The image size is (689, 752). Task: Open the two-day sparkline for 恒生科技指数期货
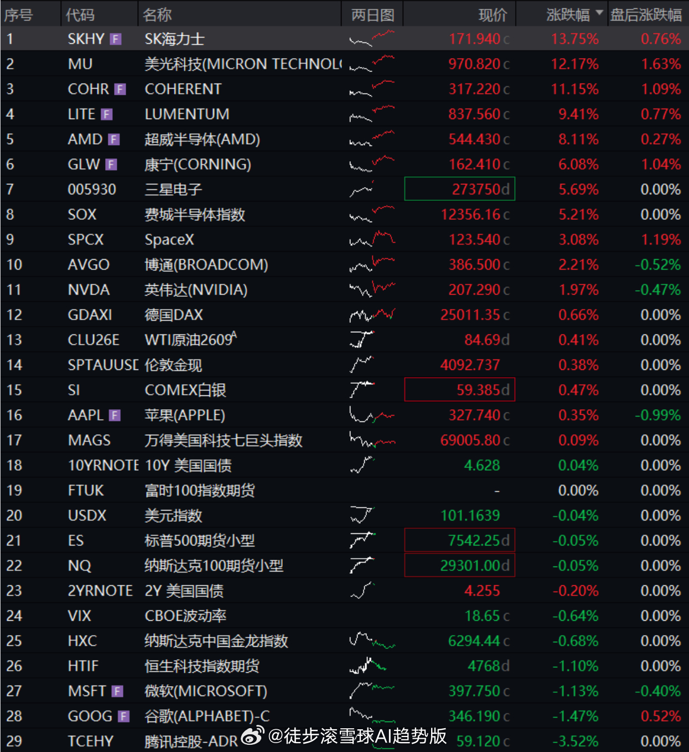367,666
